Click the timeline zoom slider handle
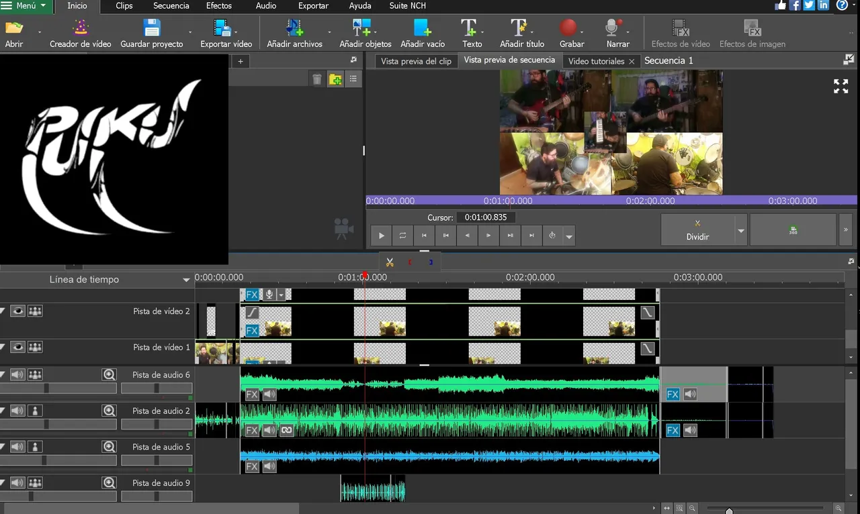The width and height of the screenshot is (860, 514). 729,511
